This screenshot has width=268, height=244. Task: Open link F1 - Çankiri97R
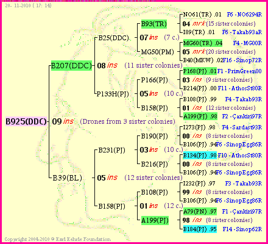click(x=242, y=212)
